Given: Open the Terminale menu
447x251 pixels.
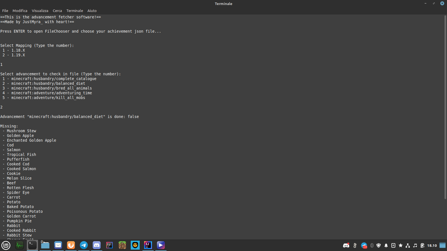Looking at the screenshot, I should click(x=75, y=11).
